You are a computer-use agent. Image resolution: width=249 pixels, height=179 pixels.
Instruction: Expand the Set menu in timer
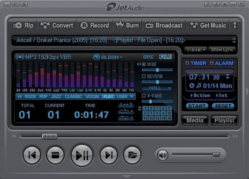click(222, 95)
